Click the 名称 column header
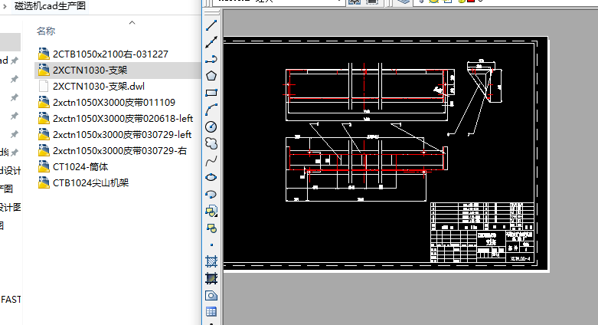Viewport: 598px width, 325px height. 46,31
